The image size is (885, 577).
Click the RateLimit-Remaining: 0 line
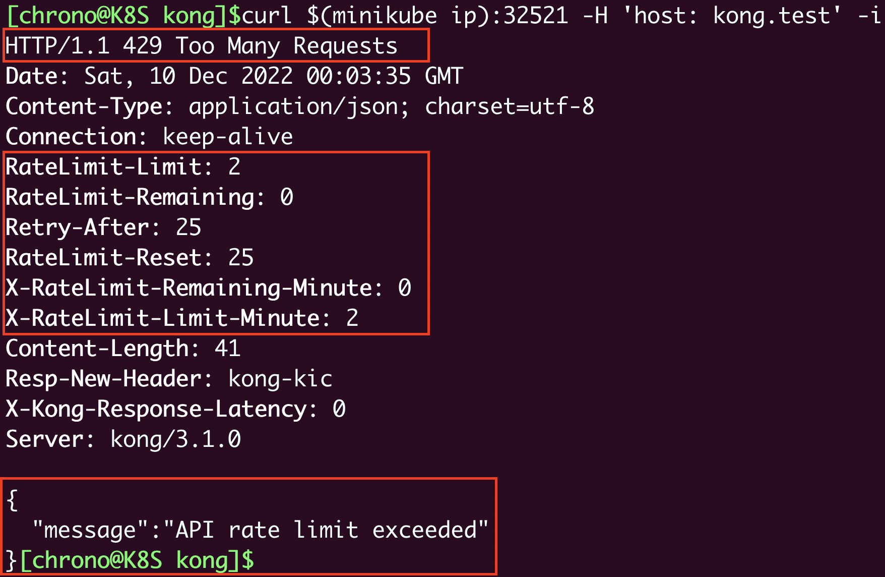point(149,197)
